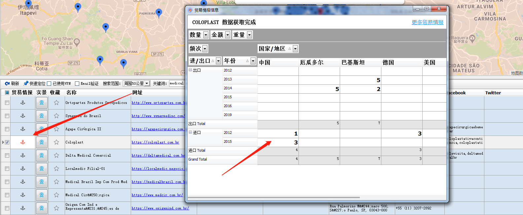
Task: Collapse the 出口 row group
Action: [190, 70]
